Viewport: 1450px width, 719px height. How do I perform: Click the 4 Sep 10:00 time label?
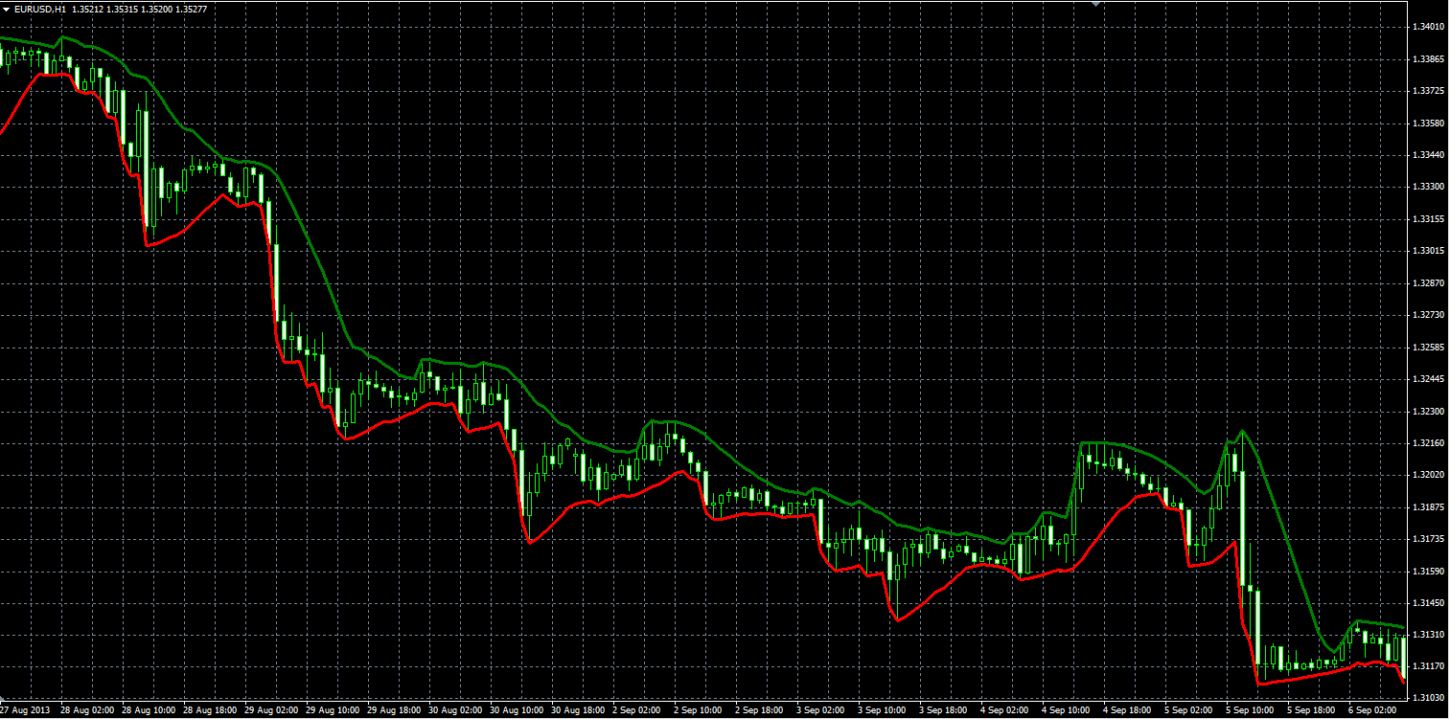[x=1066, y=711]
